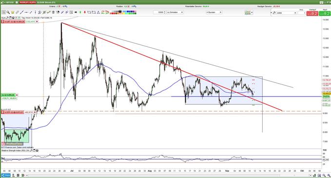Toggle second checkbox in Kurs settings row
Image resolution: width=331 pixels, height=178 pixels.
click(19, 18)
